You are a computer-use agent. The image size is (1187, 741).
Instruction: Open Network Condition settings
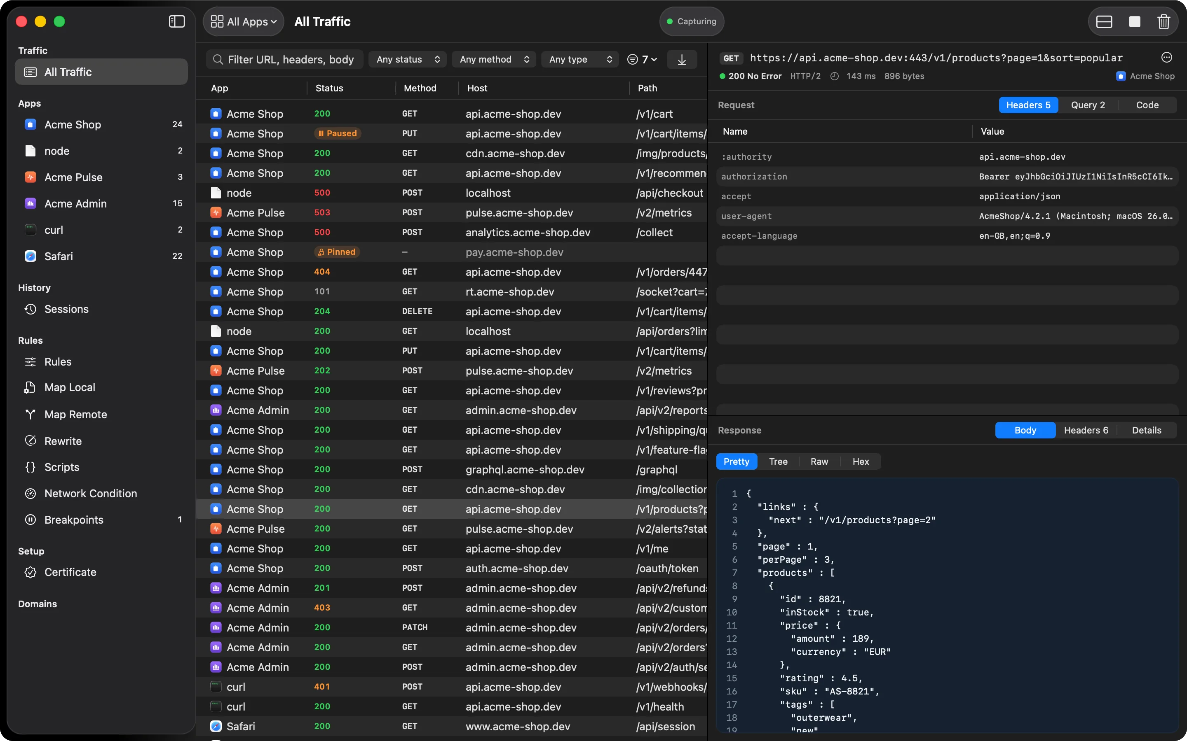101,494
